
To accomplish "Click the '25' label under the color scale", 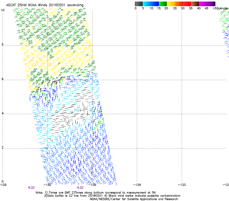I will pos(175,8).
